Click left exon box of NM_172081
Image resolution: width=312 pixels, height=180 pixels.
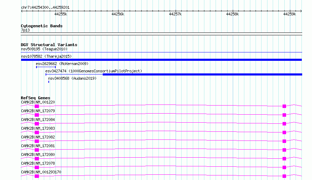point(37,150)
